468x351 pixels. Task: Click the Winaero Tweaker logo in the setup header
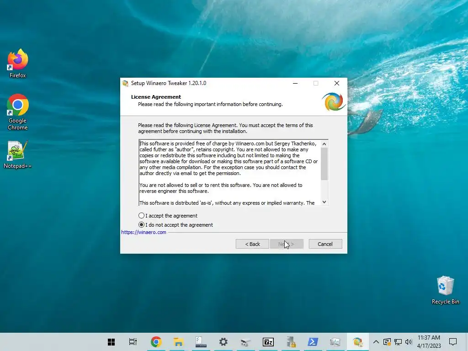click(x=333, y=101)
